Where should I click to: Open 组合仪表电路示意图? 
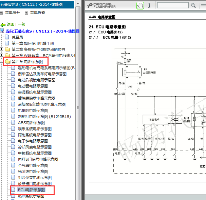[x=35, y=178]
